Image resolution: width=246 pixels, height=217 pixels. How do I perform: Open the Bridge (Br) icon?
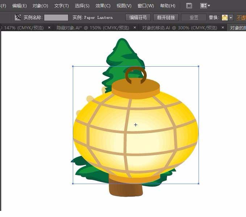click(189, 6)
